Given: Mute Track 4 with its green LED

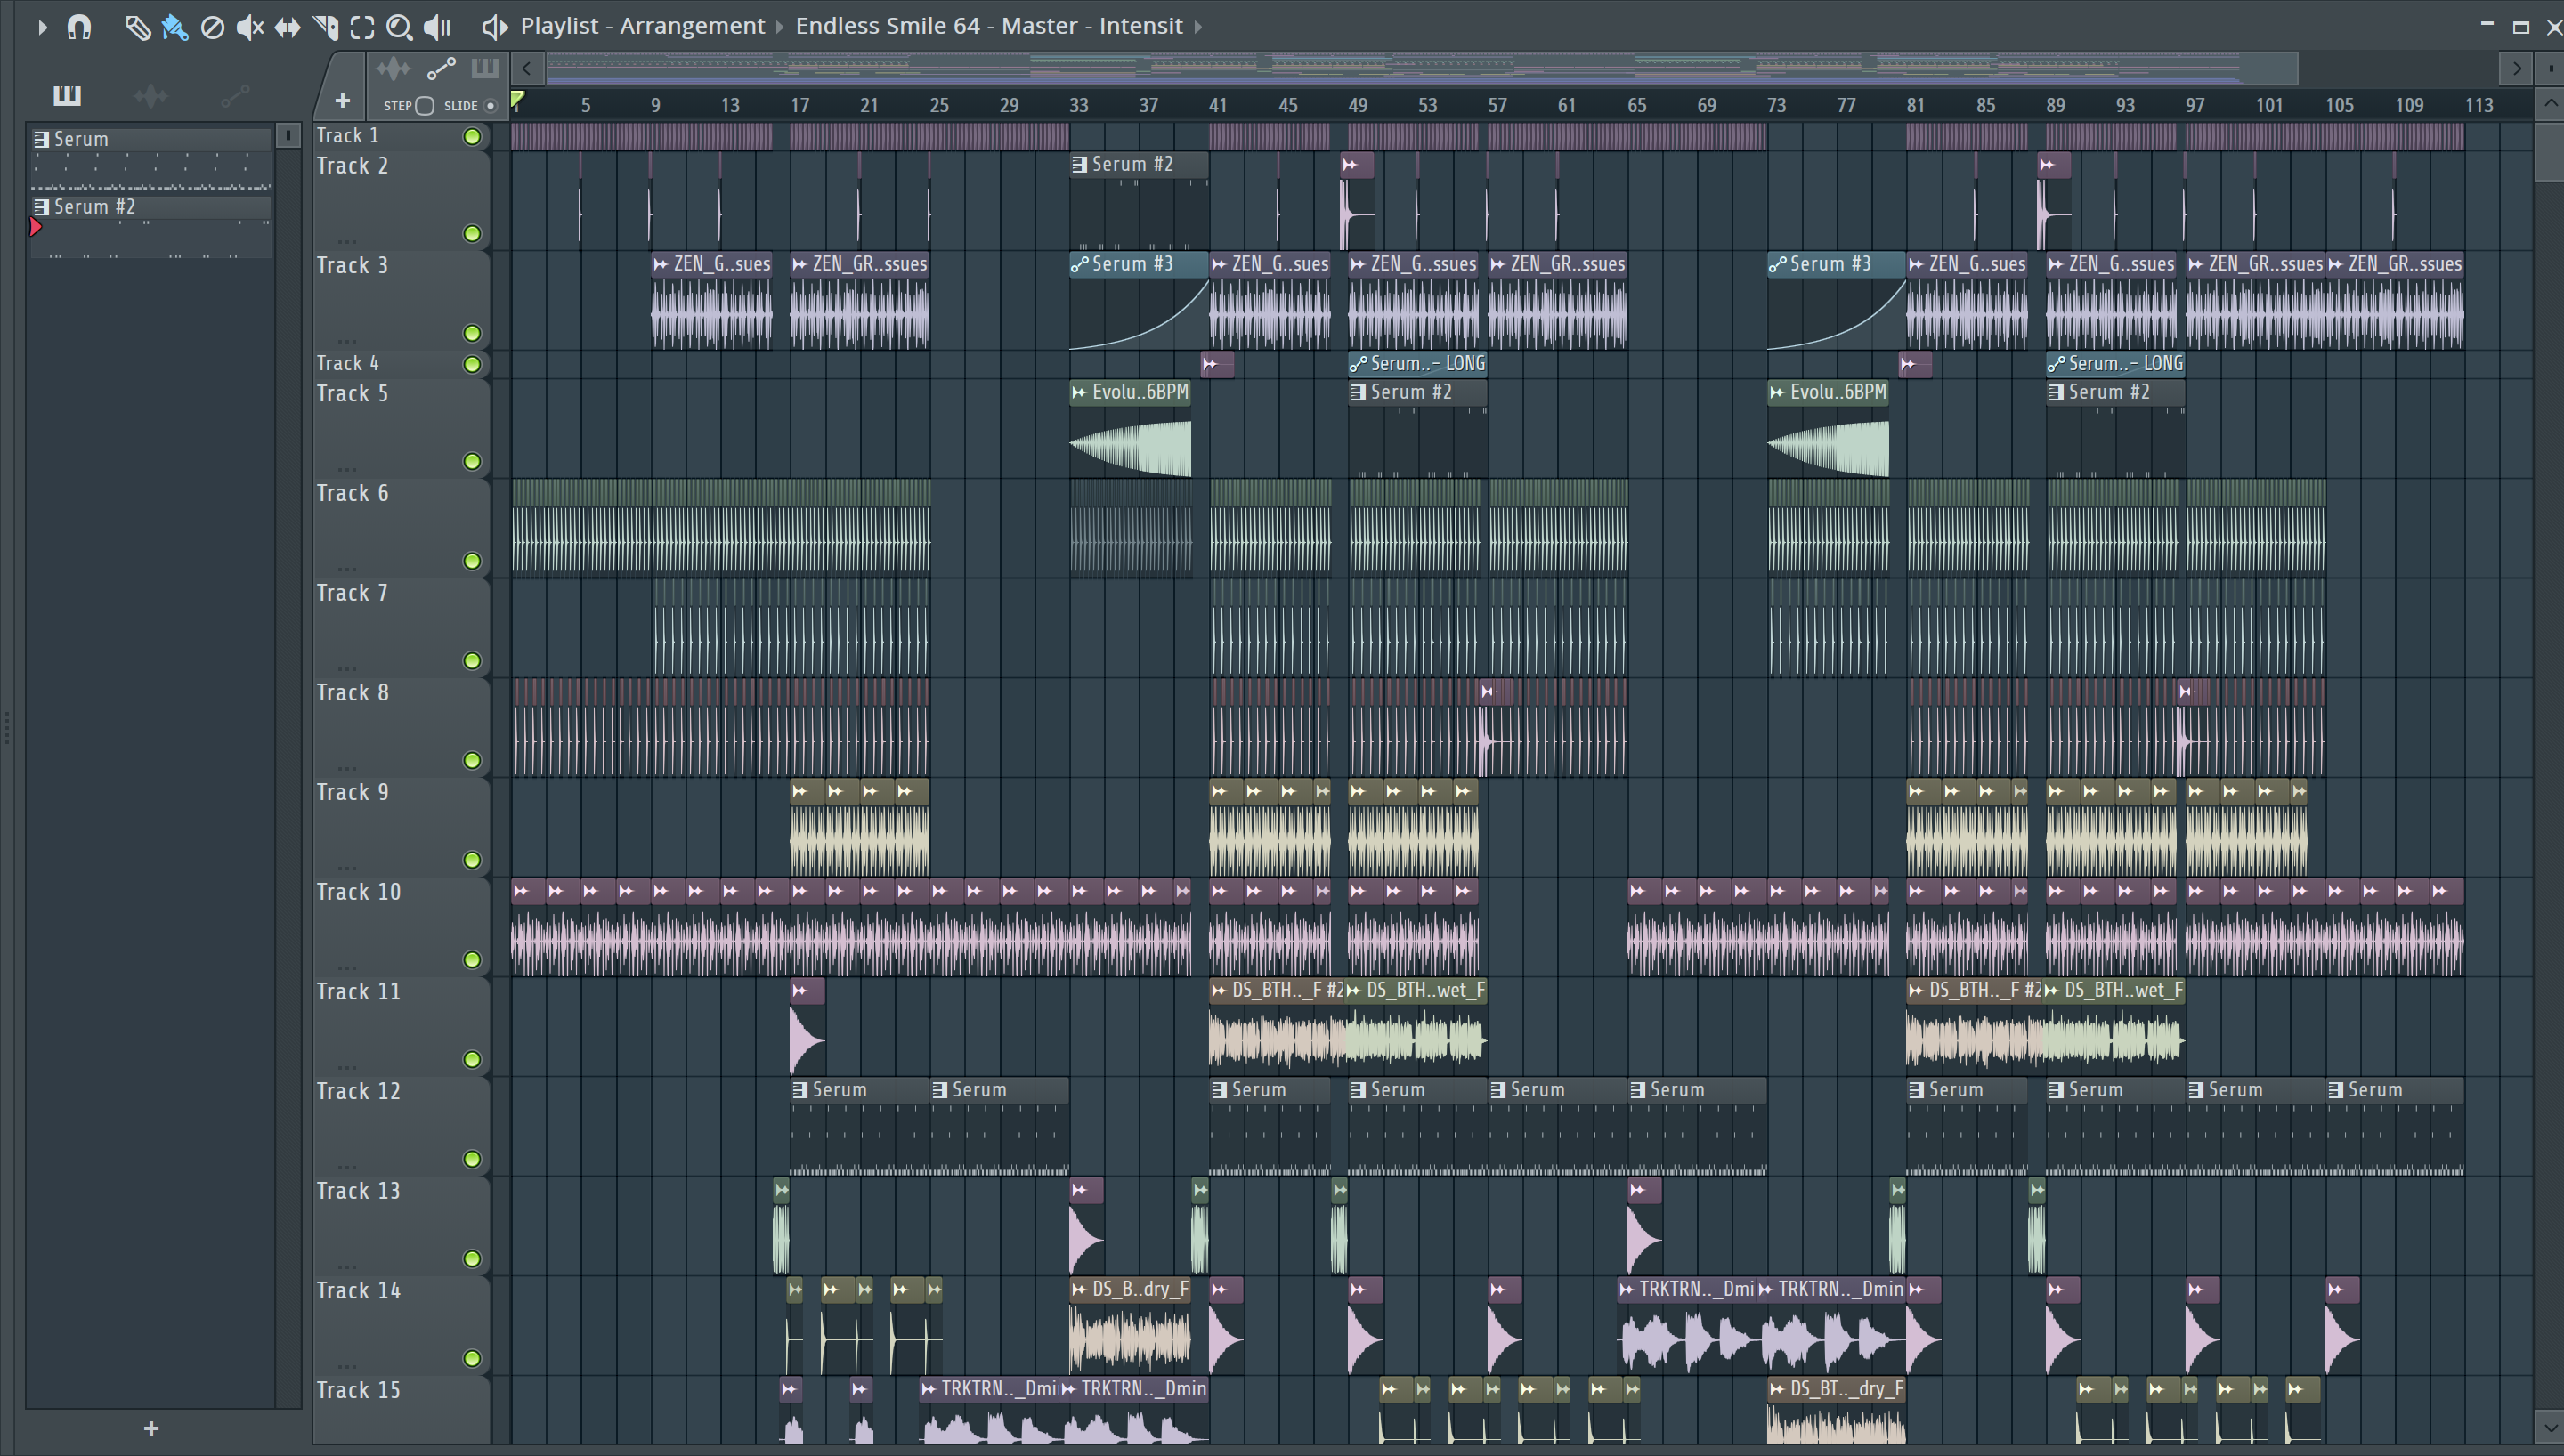Looking at the screenshot, I should click(472, 364).
